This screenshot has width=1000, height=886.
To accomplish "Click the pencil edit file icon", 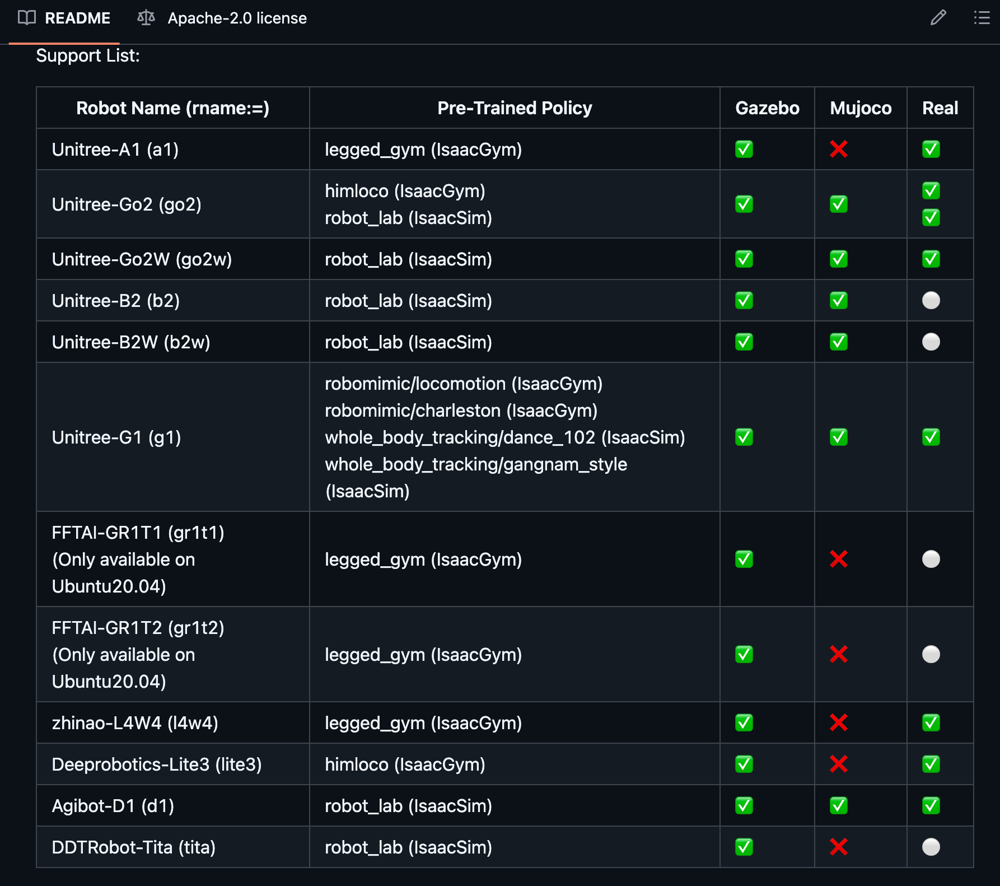I will coord(938,18).
